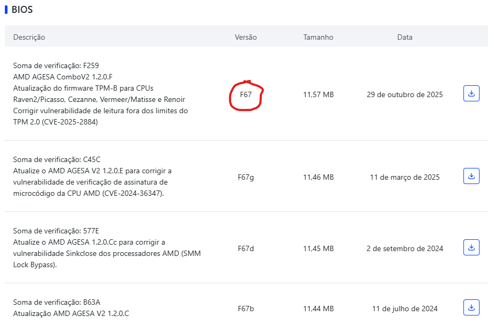
Task: Click line Atualize o AMD AGESA V2 1.2.0.E
Action: pyautogui.click(x=92, y=171)
